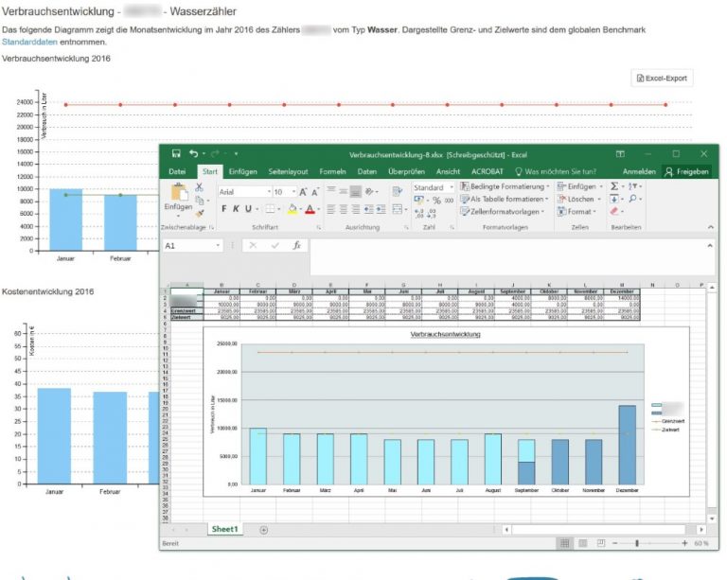Image resolution: width=727 pixels, height=580 pixels.
Task: Switch to page layout view icon
Action: pyautogui.click(x=583, y=543)
